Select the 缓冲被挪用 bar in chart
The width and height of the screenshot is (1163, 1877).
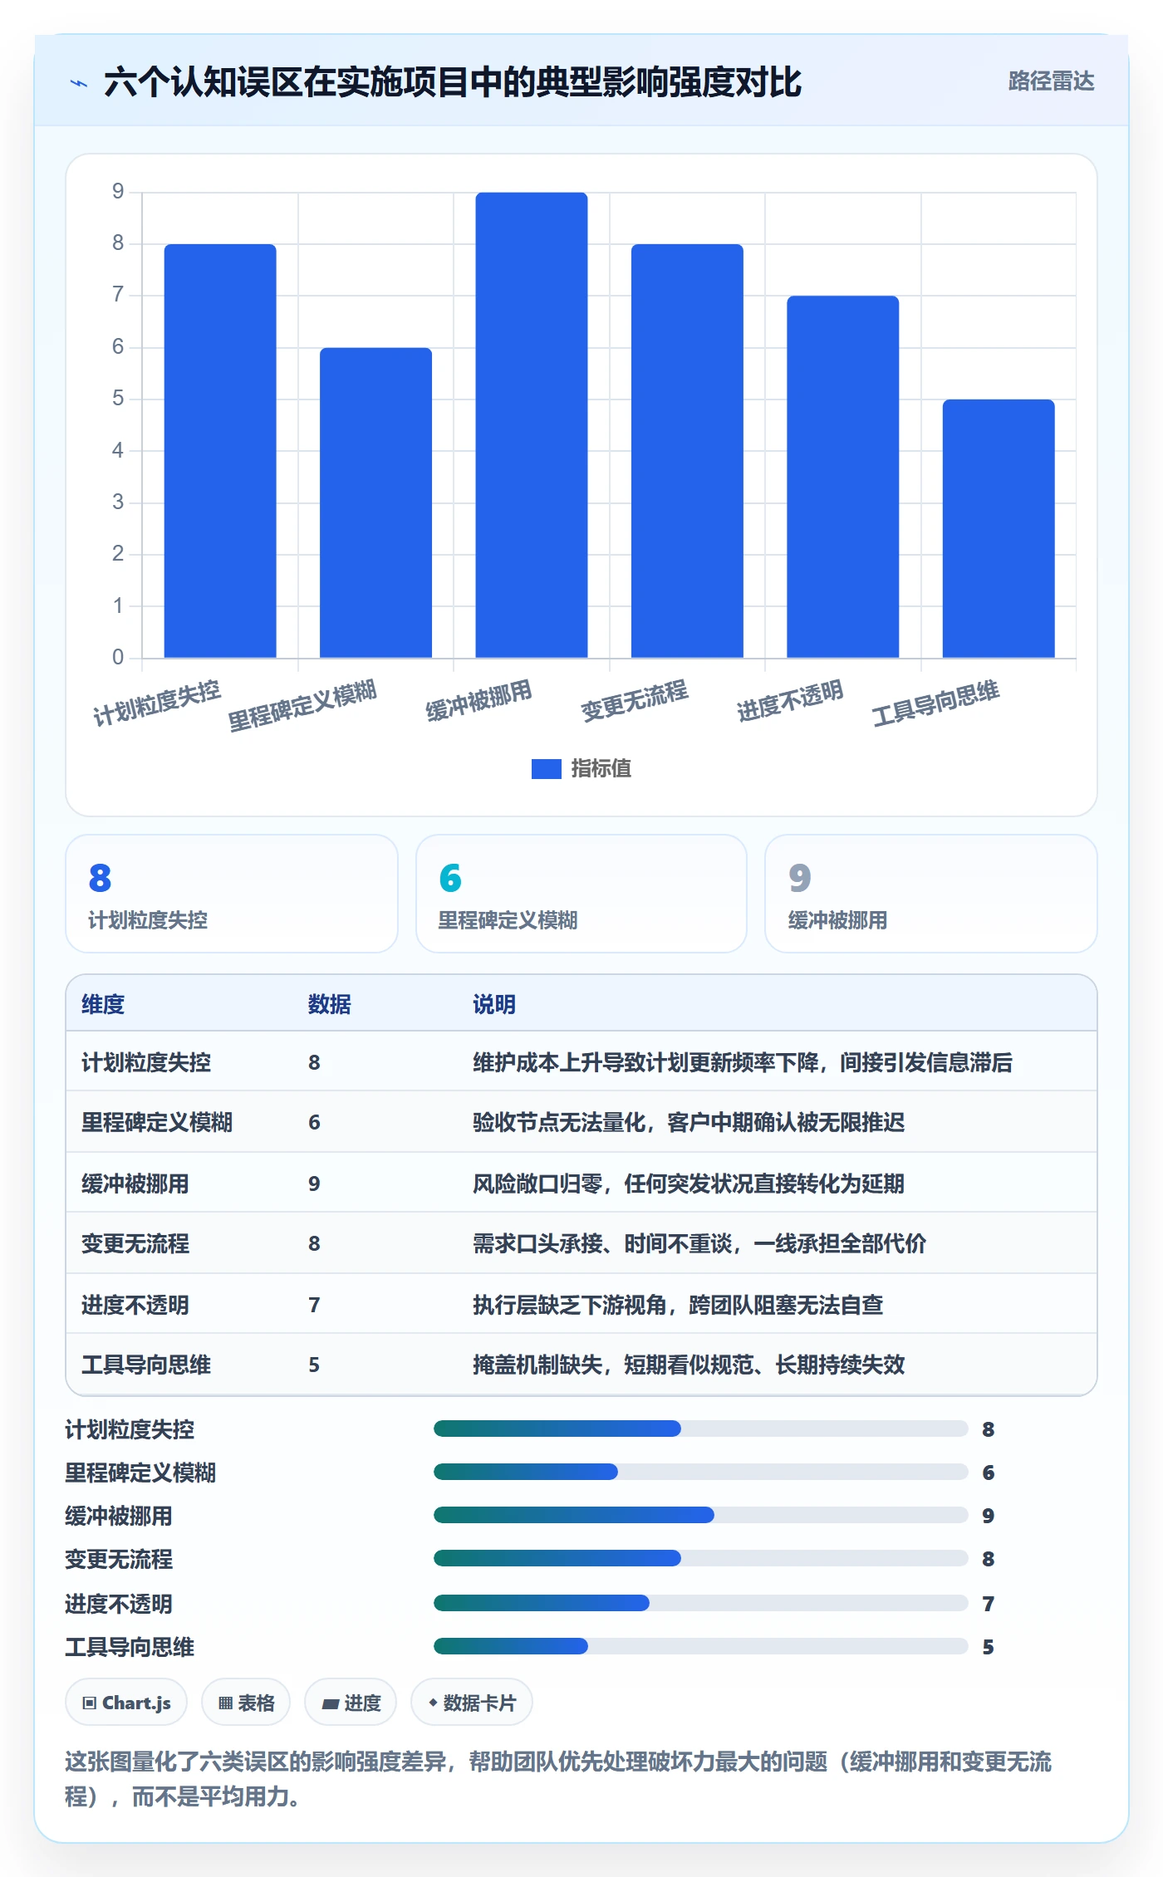click(x=532, y=425)
